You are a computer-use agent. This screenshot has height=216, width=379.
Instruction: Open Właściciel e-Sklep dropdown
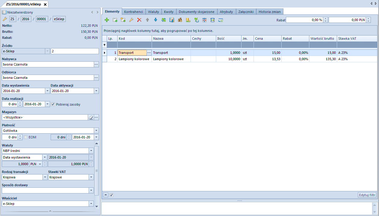point(91,204)
